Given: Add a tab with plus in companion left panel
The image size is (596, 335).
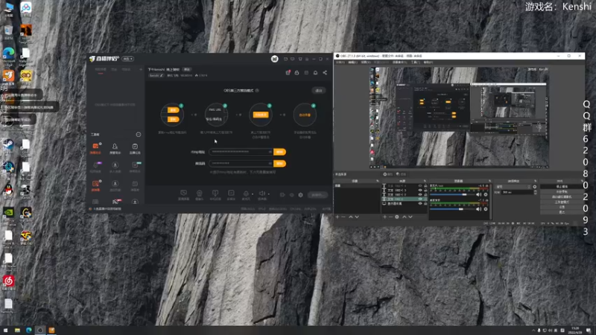Looking at the screenshot, I should click(141, 70).
